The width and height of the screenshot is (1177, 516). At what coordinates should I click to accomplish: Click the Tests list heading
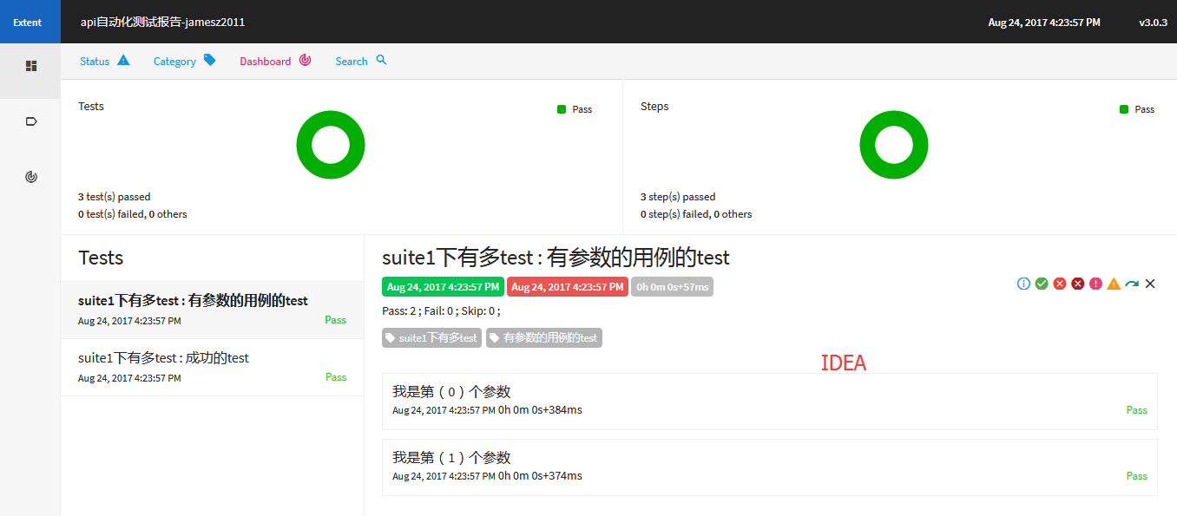click(x=101, y=258)
